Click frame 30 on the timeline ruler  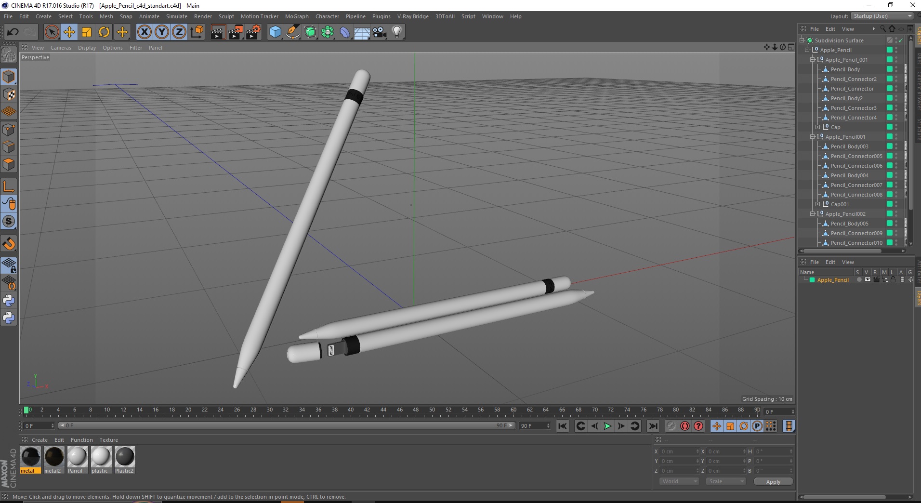[x=269, y=410]
